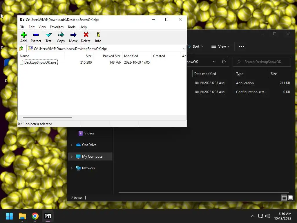297x223 pixels.
Task: Expand My Computer tree node
Action: click(72, 157)
